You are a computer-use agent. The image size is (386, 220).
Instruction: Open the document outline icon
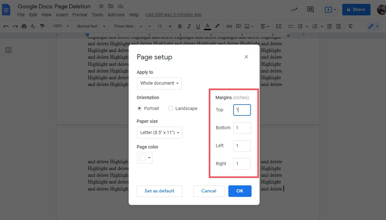8,50
